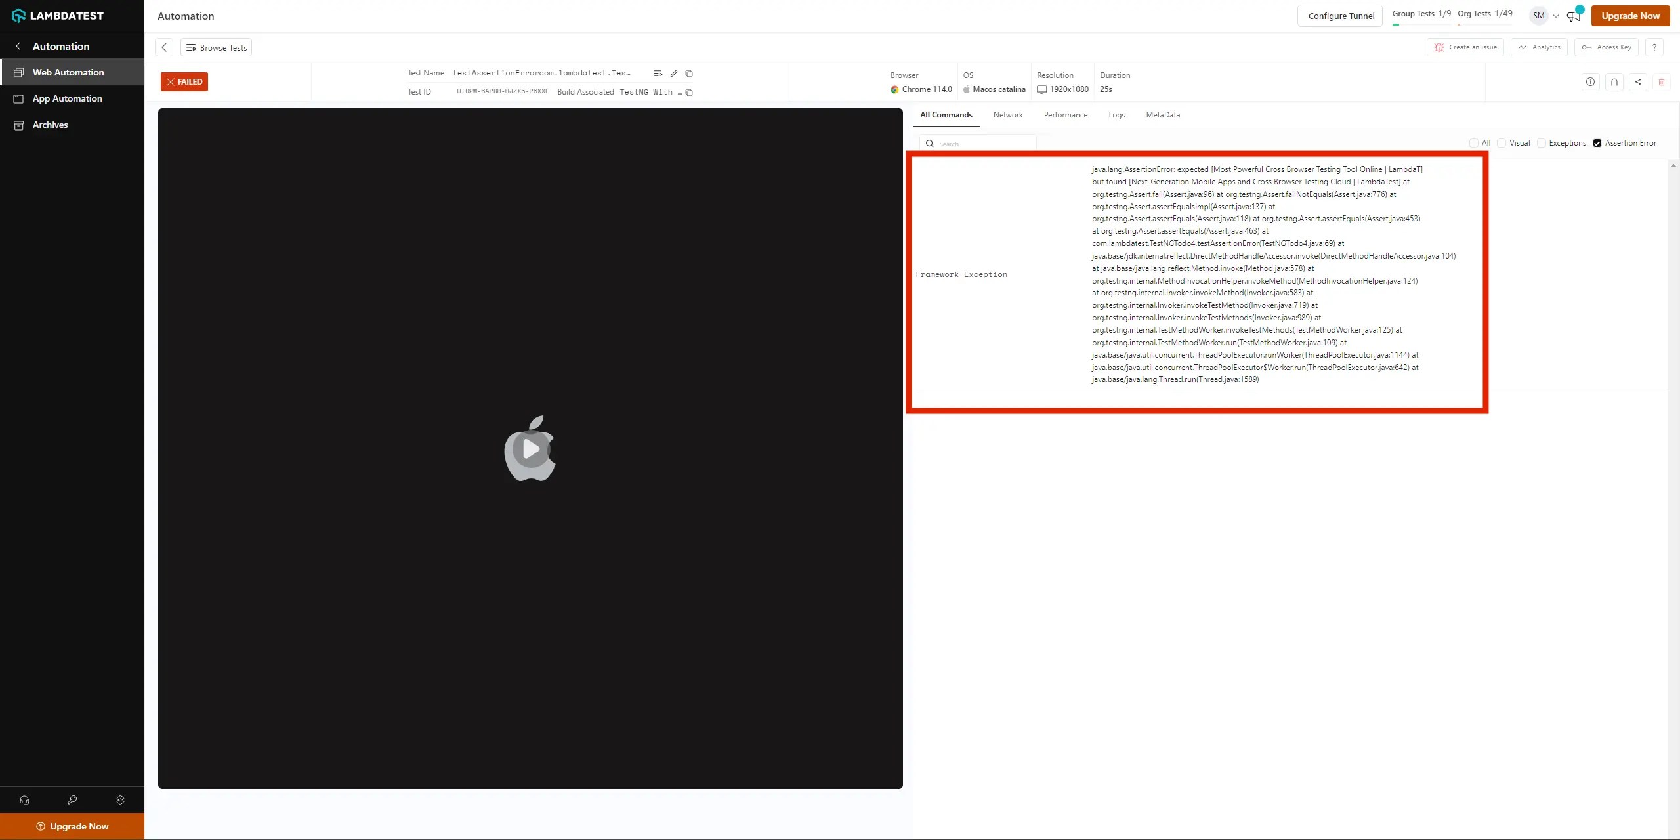Play the test recording video
The width and height of the screenshot is (1680, 840).
coord(530,450)
